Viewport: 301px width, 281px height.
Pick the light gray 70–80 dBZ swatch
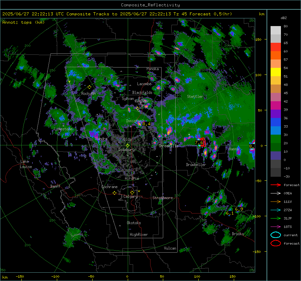pos(276,30)
